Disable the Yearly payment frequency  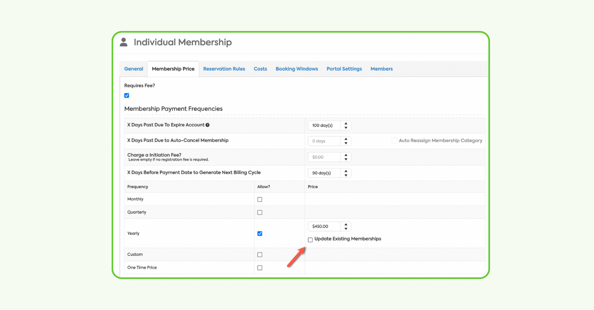(260, 234)
